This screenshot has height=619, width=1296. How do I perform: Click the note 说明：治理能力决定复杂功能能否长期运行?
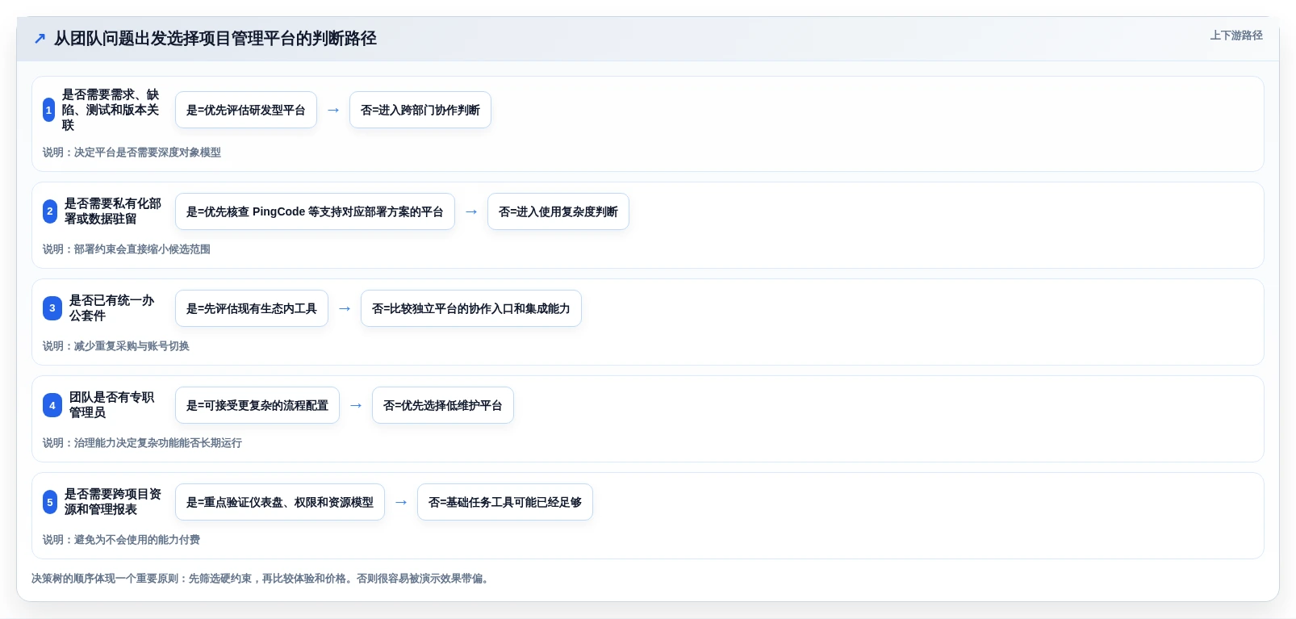142,443
